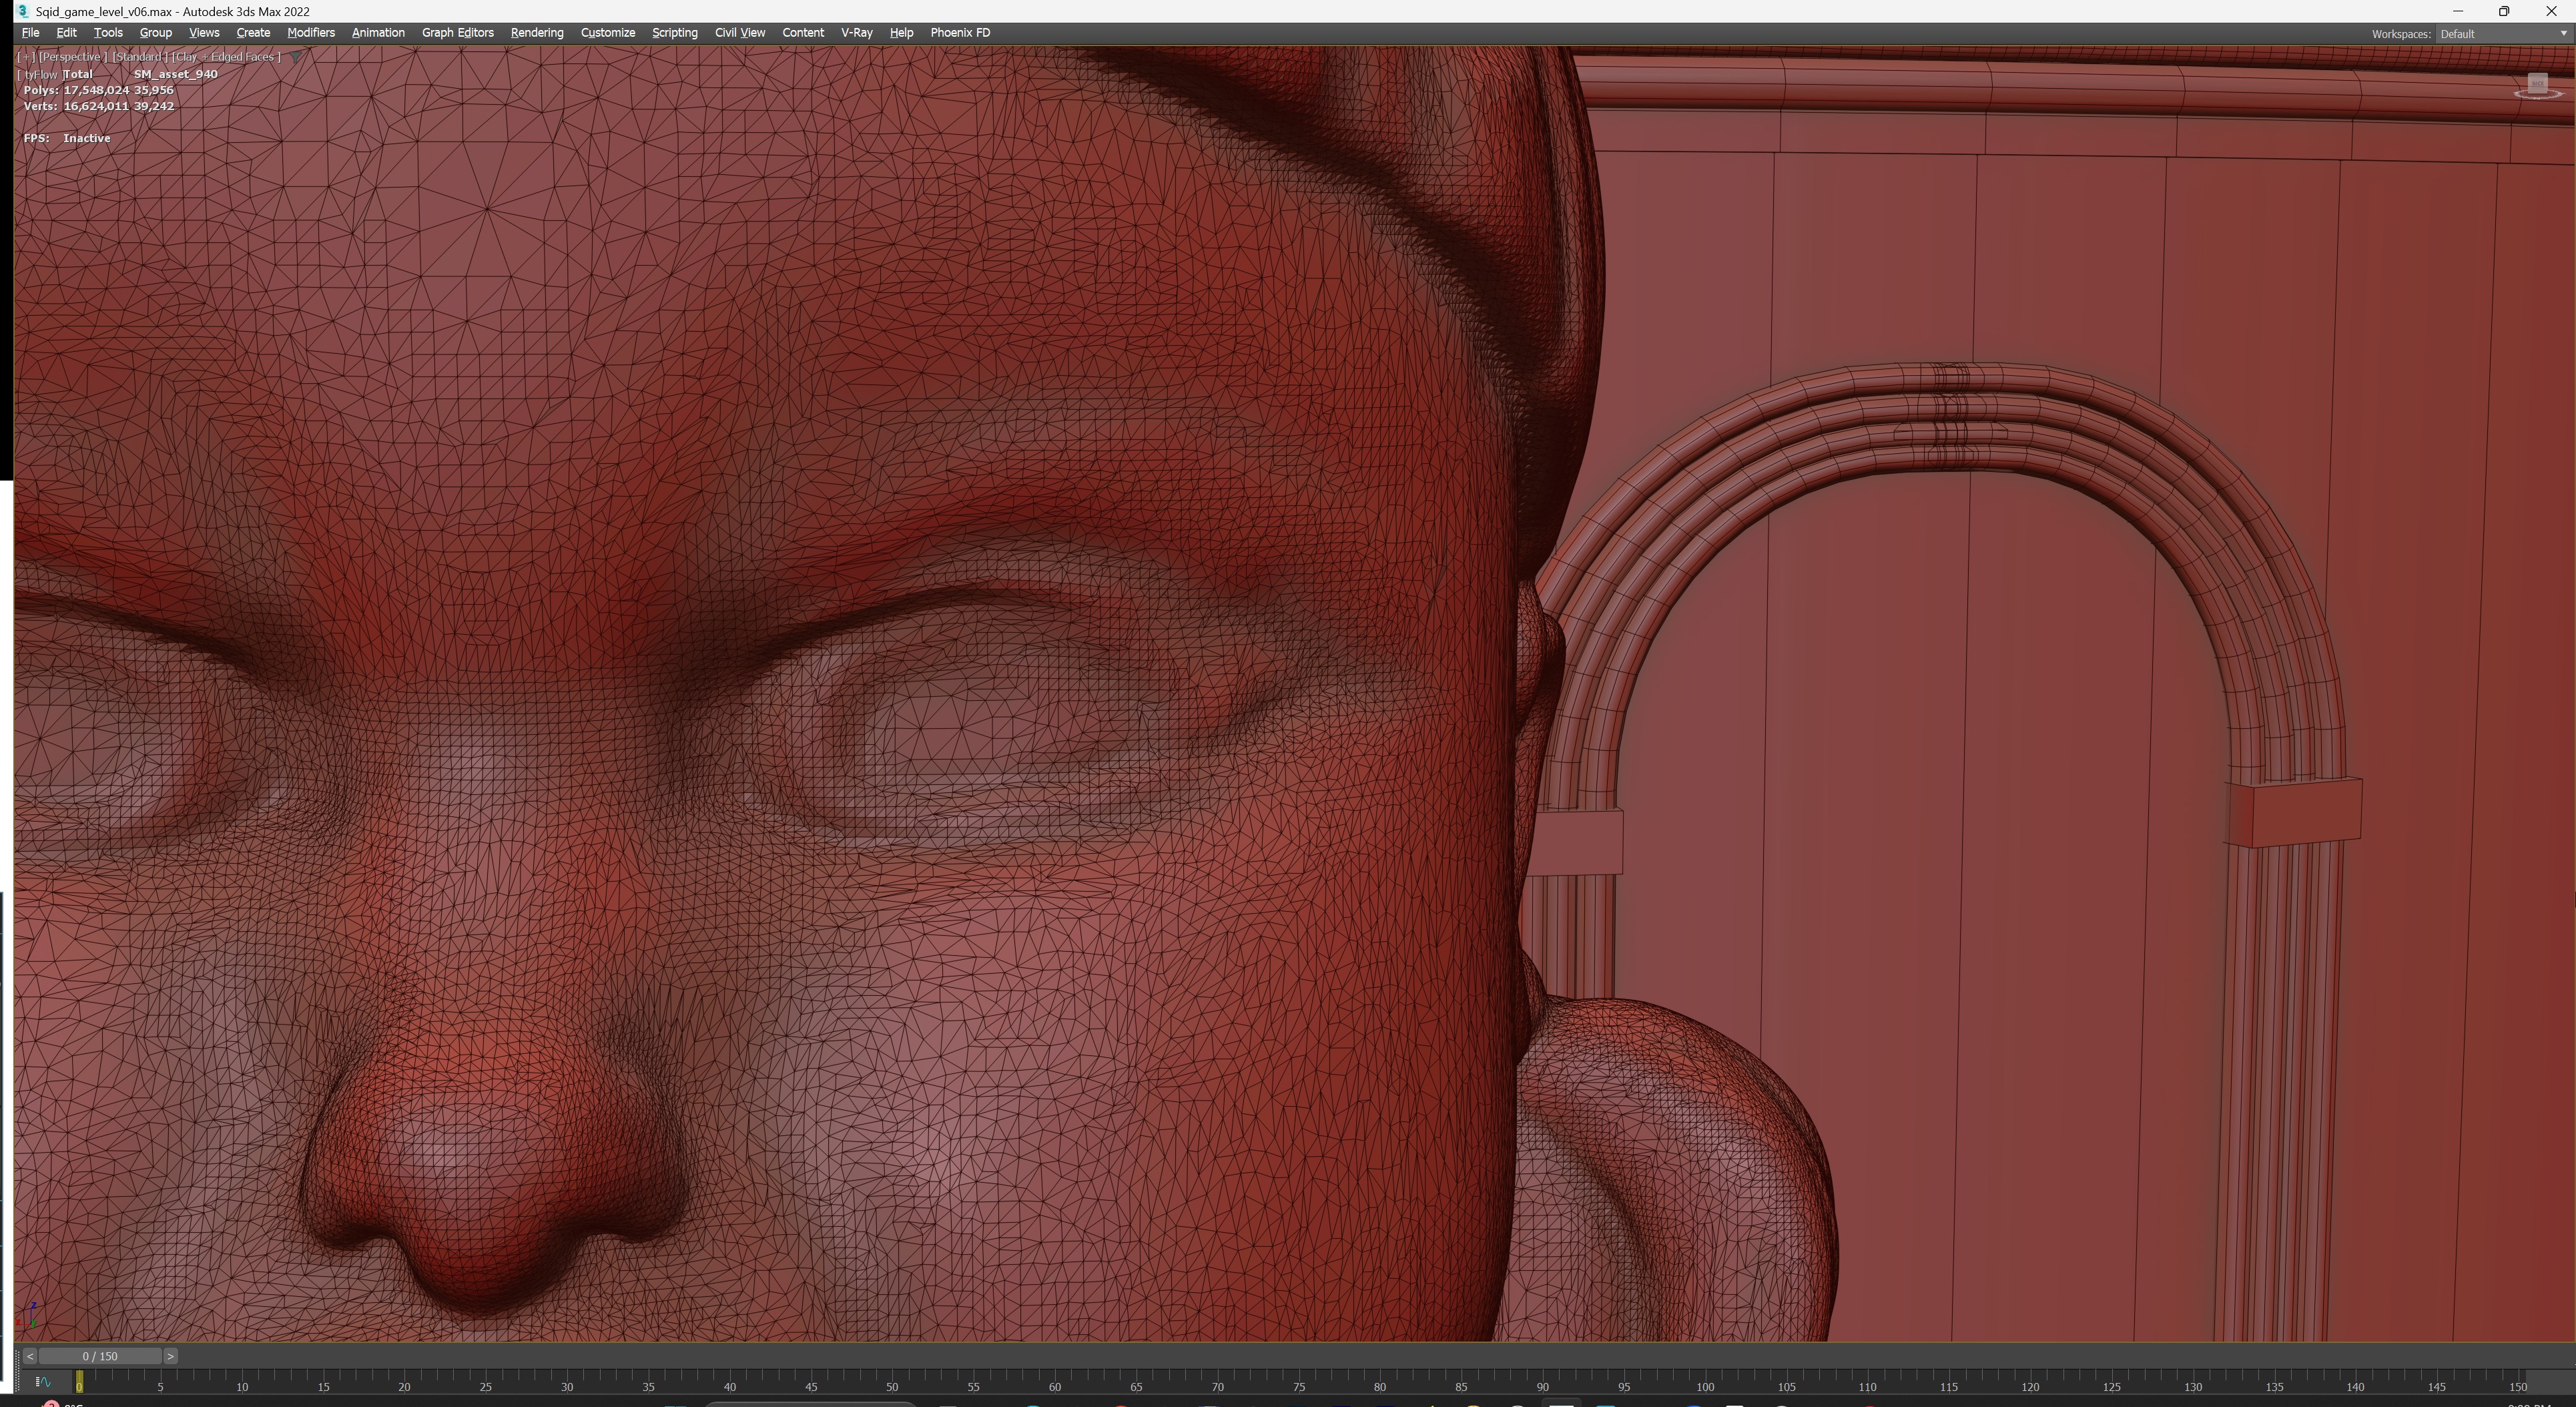
Task: Click the 0 / 150 time slider
Action: pos(100,1356)
